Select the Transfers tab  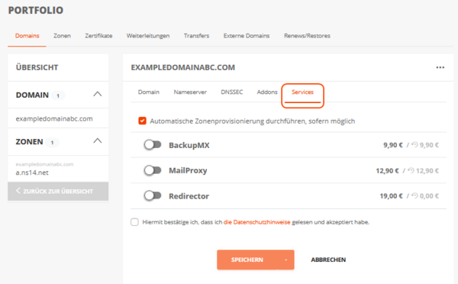(196, 36)
